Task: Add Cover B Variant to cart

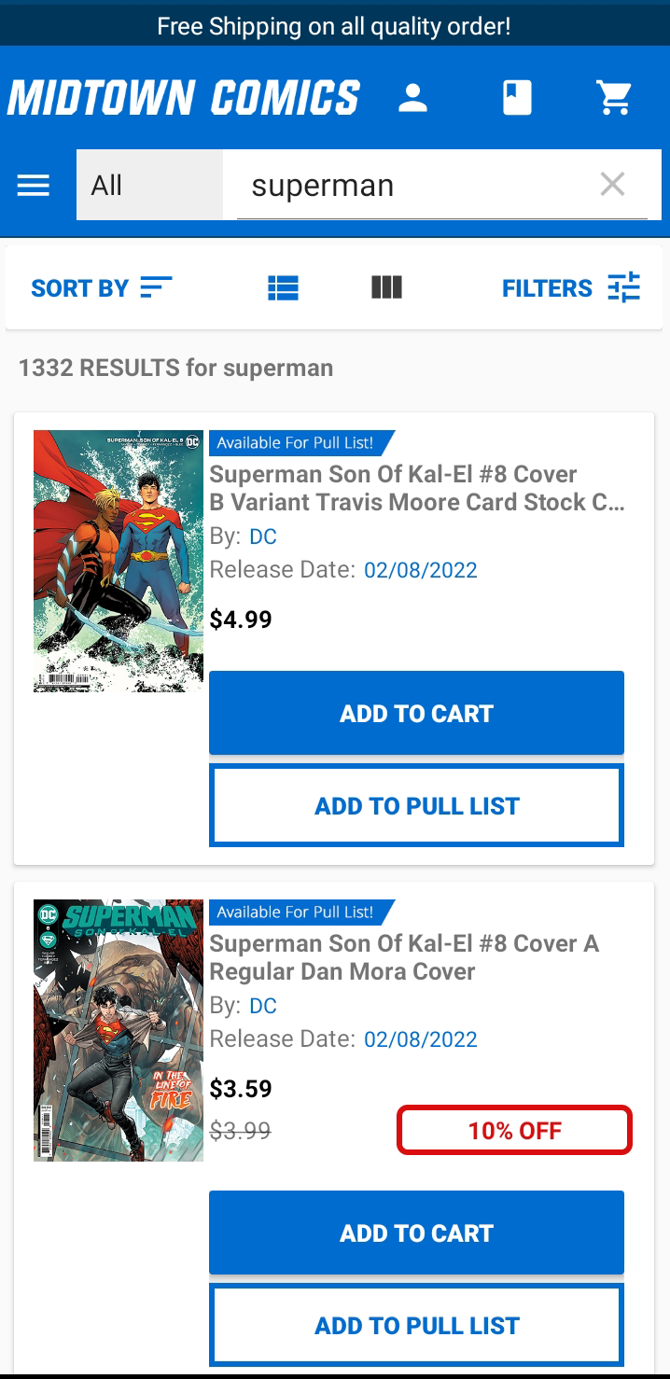Action: tap(416, 713)
